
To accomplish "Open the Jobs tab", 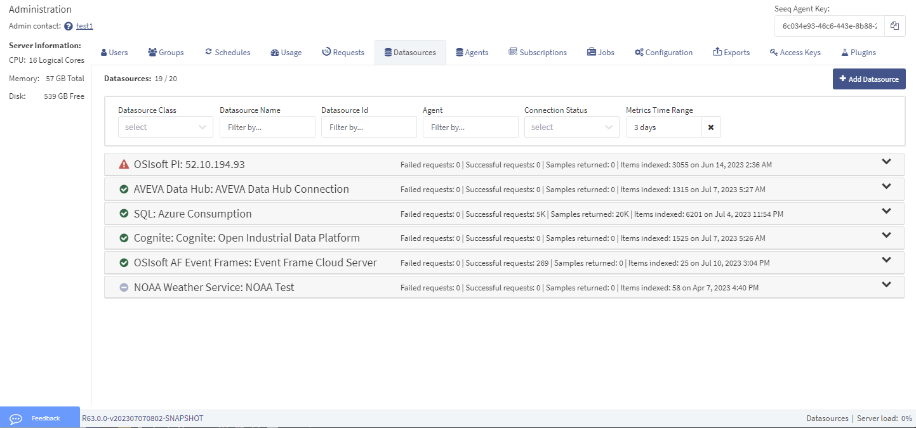I will tap(600, 52).
